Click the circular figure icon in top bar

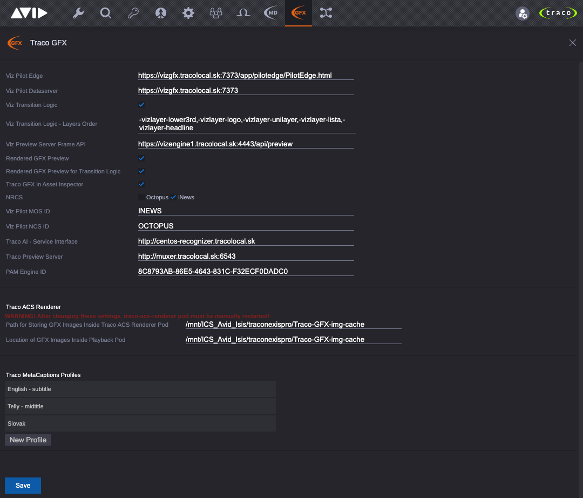(x=161, y=13)
